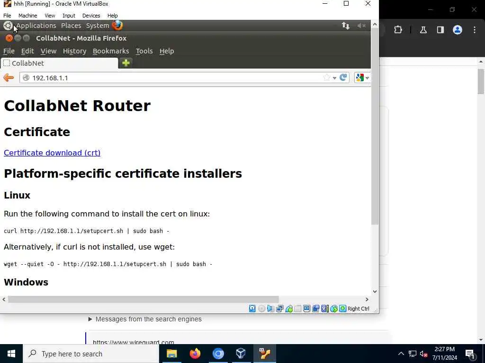
Task: Launch Firefox from the Windows taskbar
Action: click(195, 354)
